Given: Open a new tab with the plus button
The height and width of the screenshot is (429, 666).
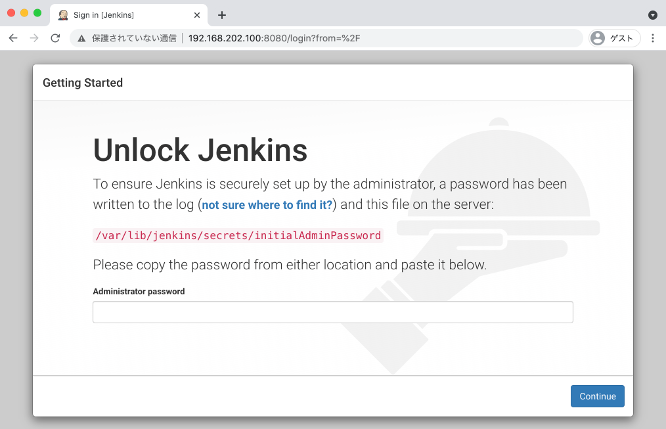Looking at the screenshot, I should 222,15.
